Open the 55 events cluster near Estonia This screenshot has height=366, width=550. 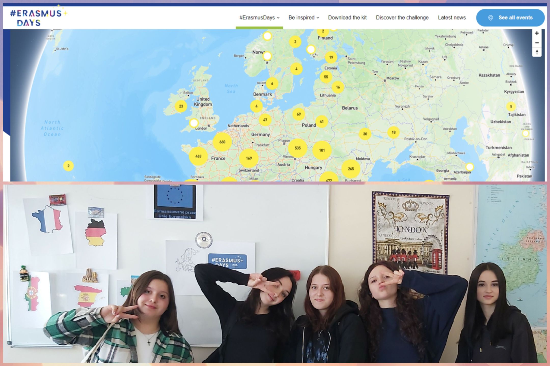326,77
